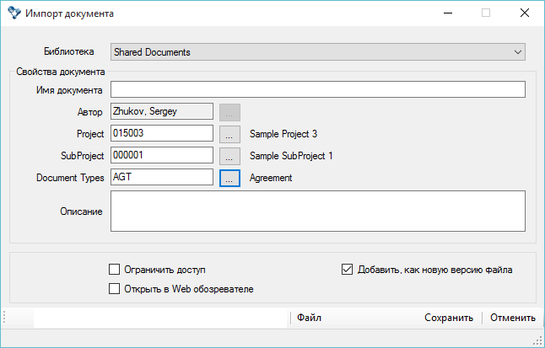
Task: Open the SubProject browse button
Action: [x=229, y=156]
